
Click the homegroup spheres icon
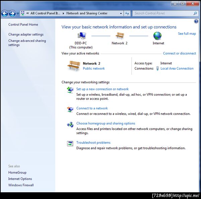[70, 125]
